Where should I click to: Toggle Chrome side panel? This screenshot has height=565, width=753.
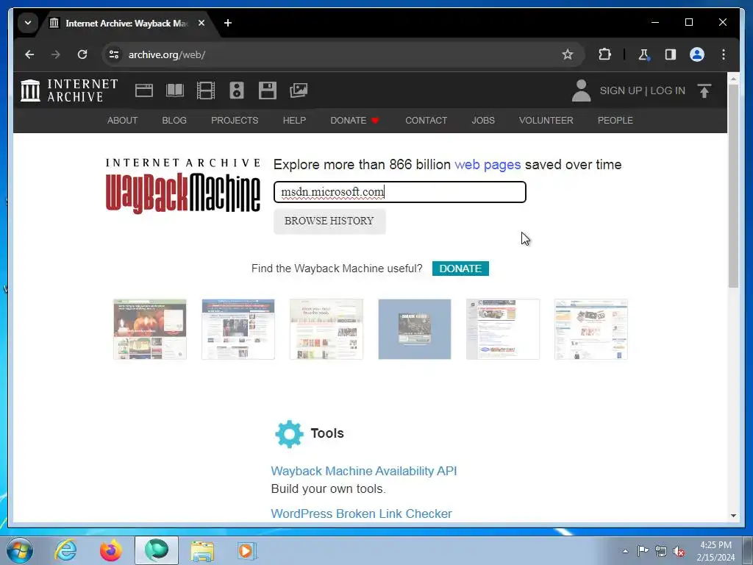671,54
